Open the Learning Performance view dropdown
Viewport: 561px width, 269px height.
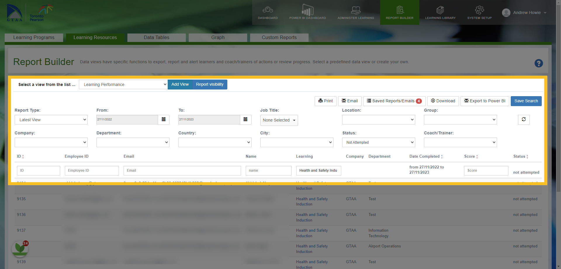click(123, 85)
